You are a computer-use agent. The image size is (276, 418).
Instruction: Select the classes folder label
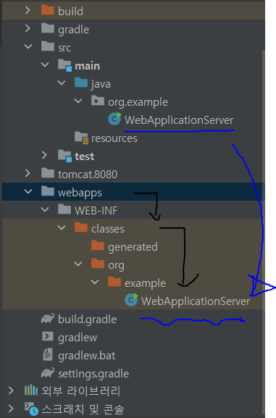click(x=108, y=229)
